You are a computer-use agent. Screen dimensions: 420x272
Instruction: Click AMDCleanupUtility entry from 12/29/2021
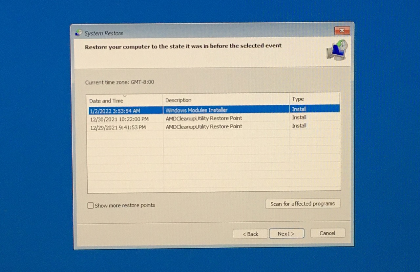(204, 126)
